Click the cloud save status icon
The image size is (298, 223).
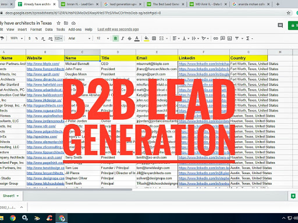click(73, 23)
